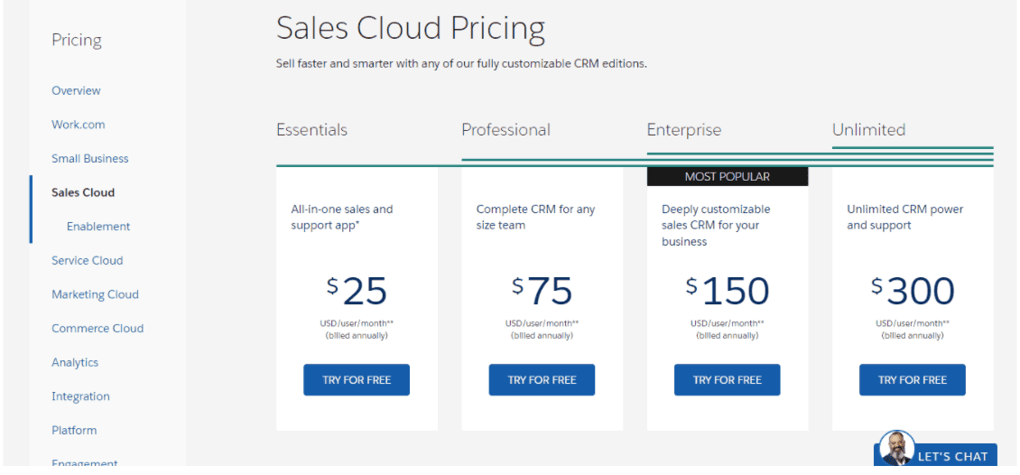
Task: Navigate to Service Cloud pricing
Action: (88, 260)
